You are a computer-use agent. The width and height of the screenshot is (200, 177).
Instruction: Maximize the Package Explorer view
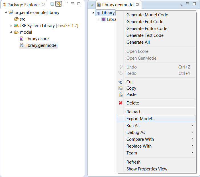(79, 4)
